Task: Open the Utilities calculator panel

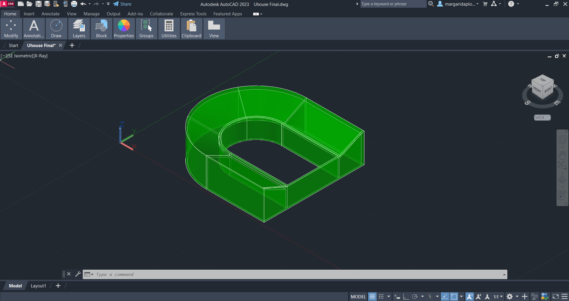Action: tap(169, 29)
